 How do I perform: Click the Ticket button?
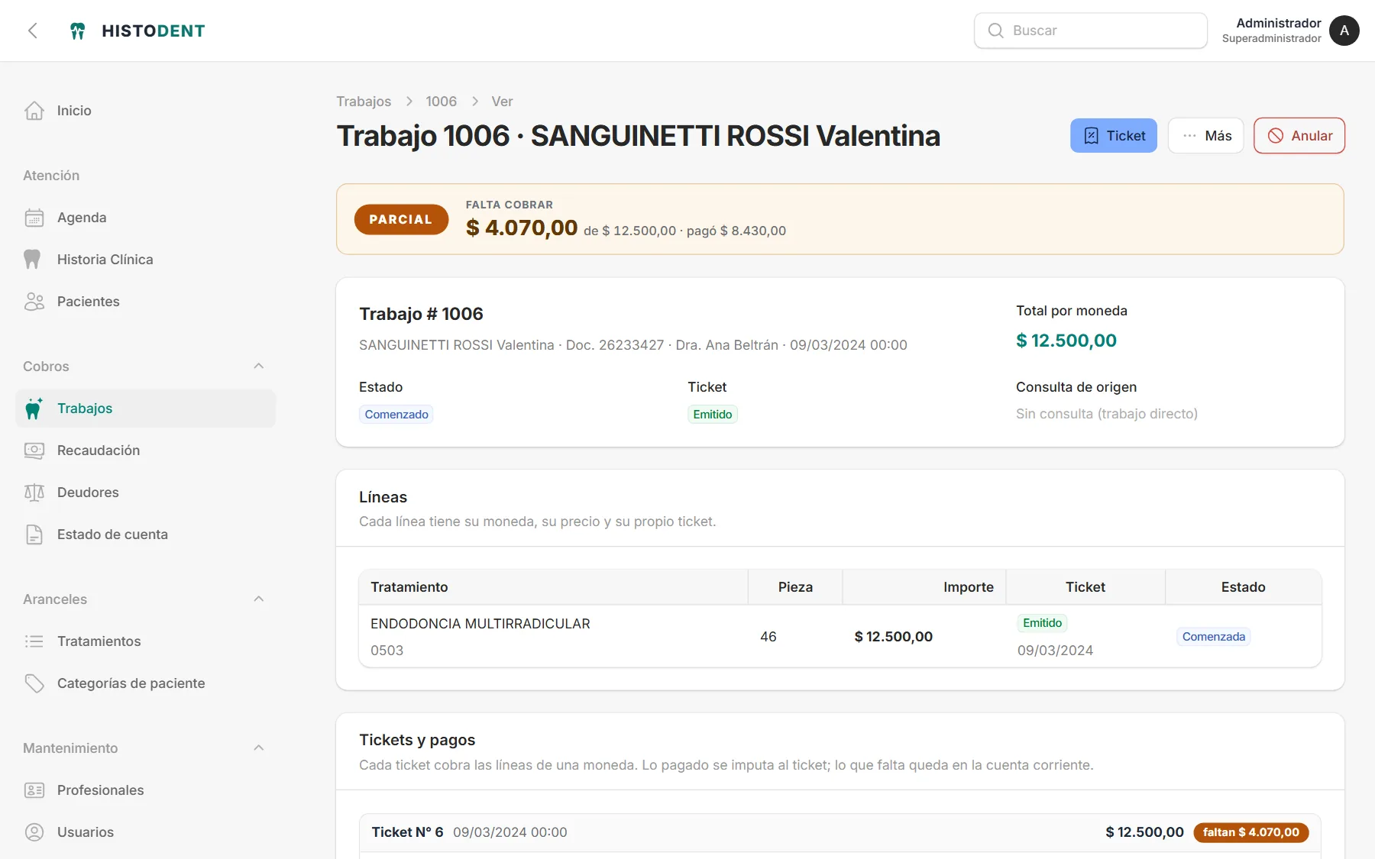point(1114,136)
